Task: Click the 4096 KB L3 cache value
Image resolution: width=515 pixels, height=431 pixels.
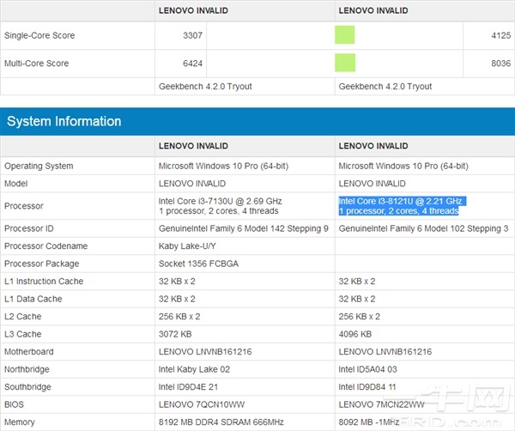Action: point(355,334)
